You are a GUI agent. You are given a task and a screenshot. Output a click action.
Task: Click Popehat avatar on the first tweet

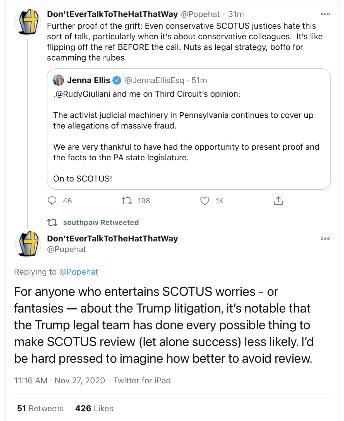[28, 22]
